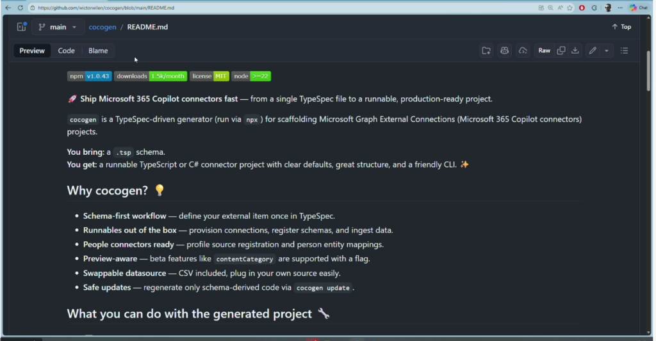Click the folder with sparkle icon
The height and width of the screenshot is (341, 656).
[x=486, y=51]
